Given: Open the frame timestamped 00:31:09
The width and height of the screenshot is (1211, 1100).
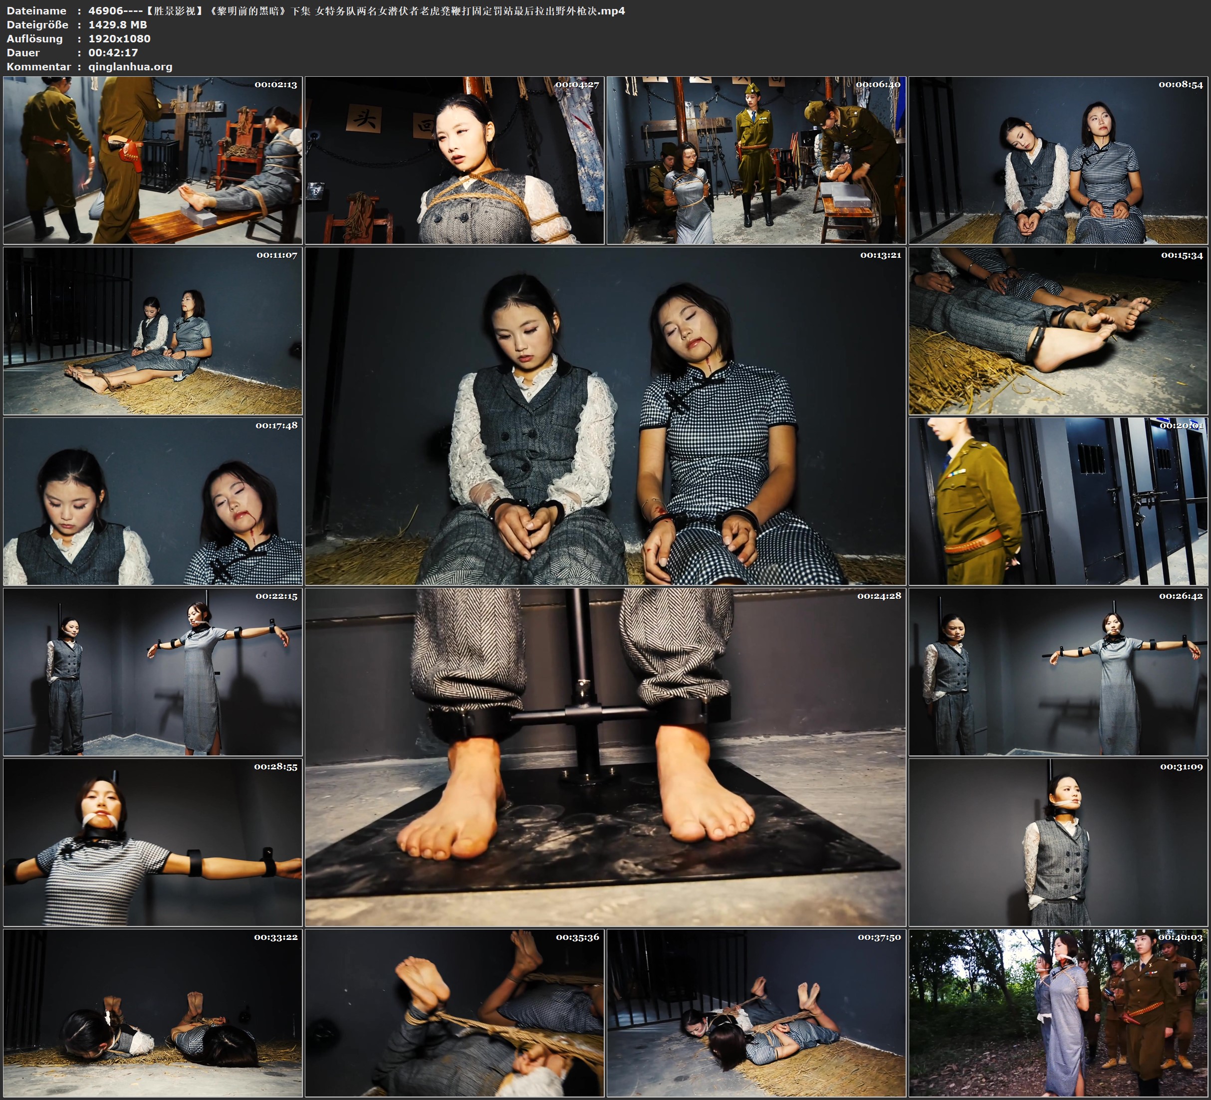Looking at the screenshot, I should [x=1058, y=842].
